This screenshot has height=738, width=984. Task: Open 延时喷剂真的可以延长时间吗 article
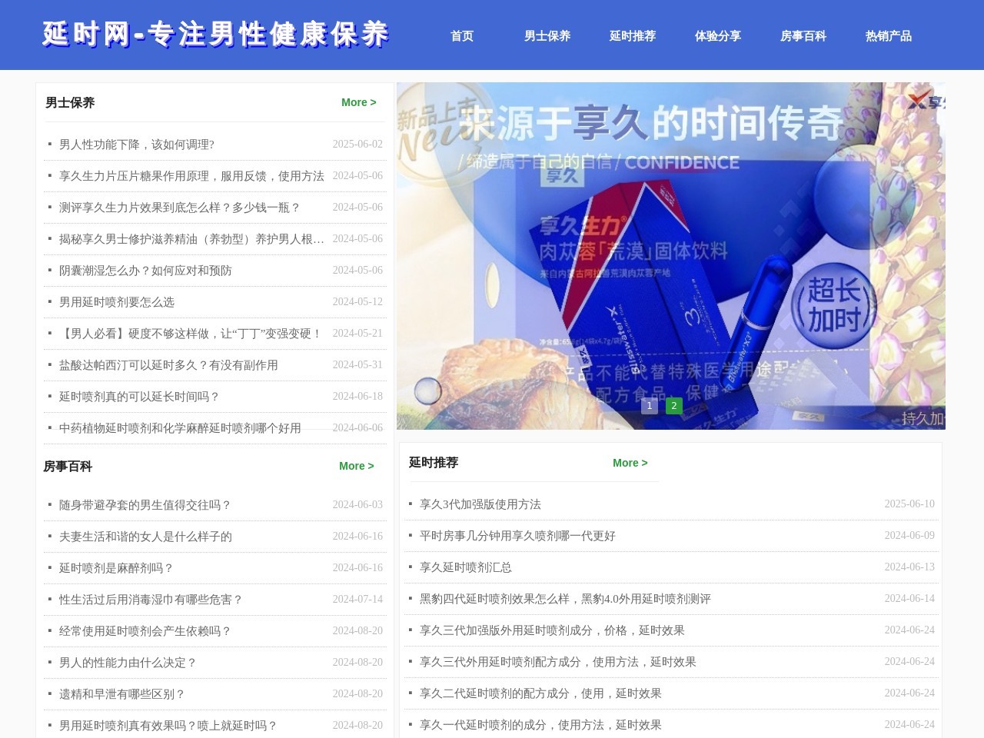pos(139,397)
